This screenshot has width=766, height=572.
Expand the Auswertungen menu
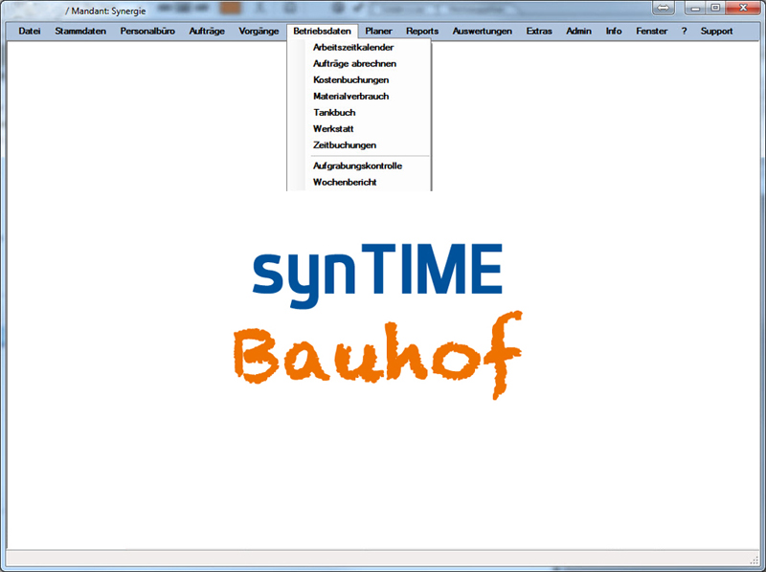pyautogui.click(x=482, y=31)
